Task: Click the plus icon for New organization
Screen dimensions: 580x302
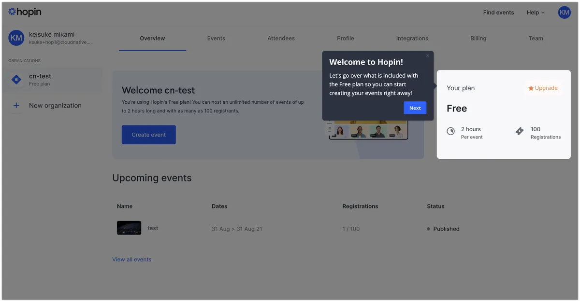Action: pyautogui.click(x=16, y=105)
